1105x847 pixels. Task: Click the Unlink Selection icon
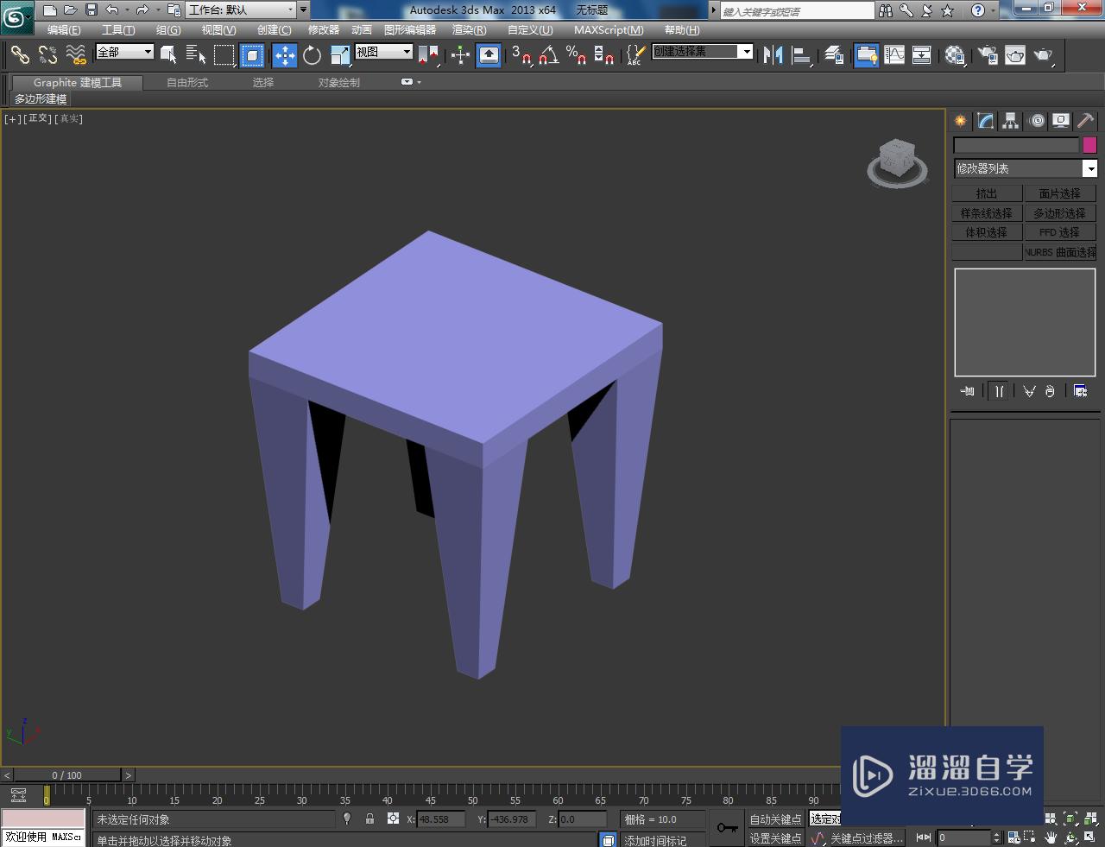[47, 55]
